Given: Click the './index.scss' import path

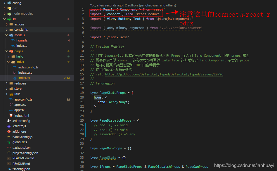Looking at the screenshot, I should click(x=116, y=37).
